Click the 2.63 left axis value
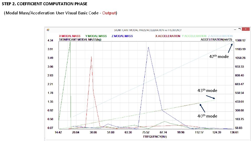This screenshot has width=251, height=141. [50, 75]
